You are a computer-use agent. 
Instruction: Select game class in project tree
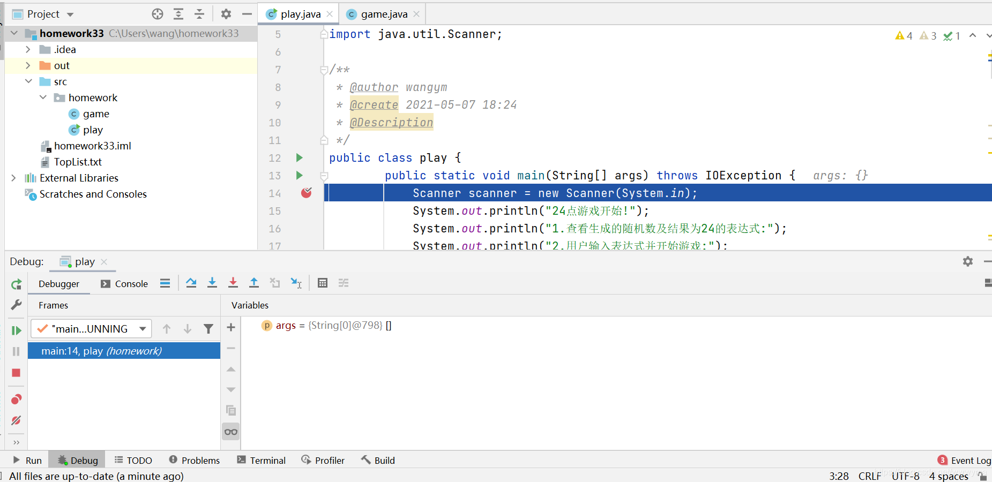pos(96,114)
